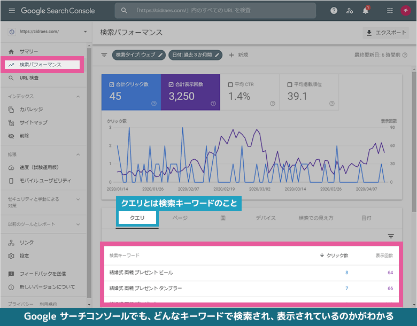The height and width of the screenshot is (326, 417).
Task: Click the リンク sitemap icon
Action: click(x=11, y=243)
